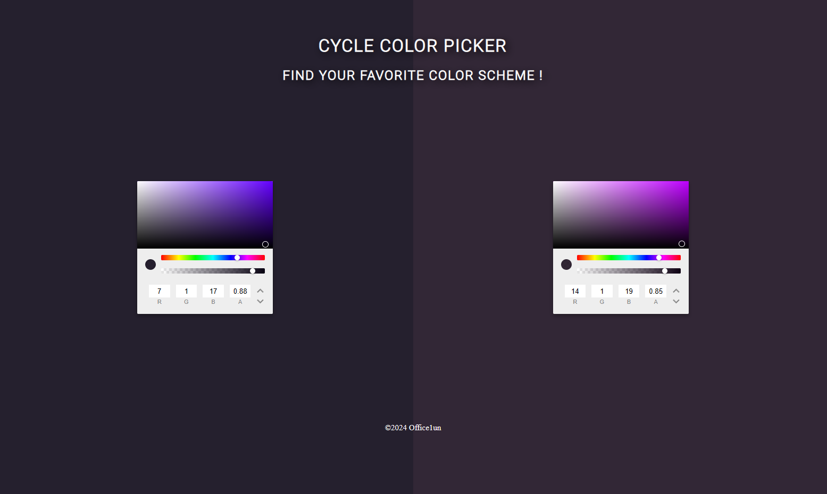Screen dimensions: 827x494
Task: Click right picker's round color preview swatch
Action: [x=566, y=265]
